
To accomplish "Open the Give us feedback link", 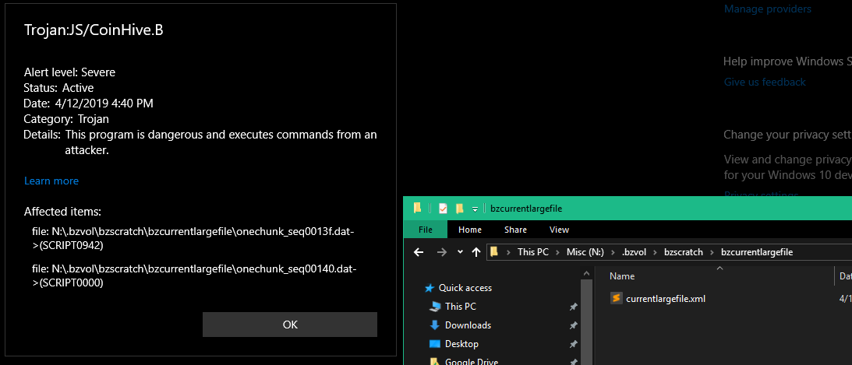I will (765, 82).
